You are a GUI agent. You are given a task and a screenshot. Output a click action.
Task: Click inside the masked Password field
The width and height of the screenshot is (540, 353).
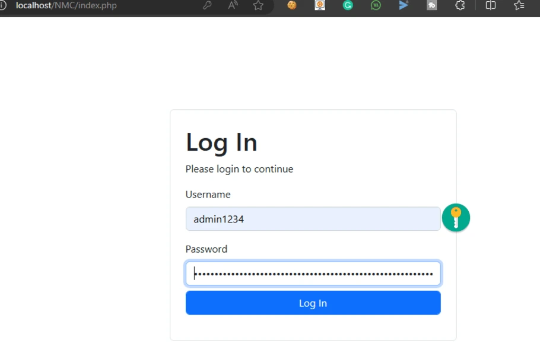(x=313, y=274)
